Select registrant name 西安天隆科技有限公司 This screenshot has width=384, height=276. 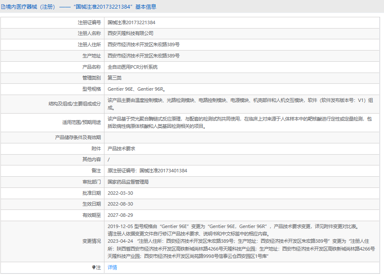[x=130, y=33]
